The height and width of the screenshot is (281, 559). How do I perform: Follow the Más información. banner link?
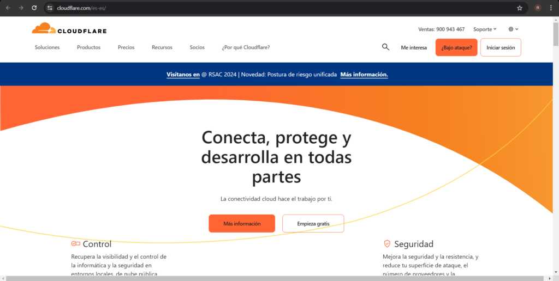click(364, 75)
